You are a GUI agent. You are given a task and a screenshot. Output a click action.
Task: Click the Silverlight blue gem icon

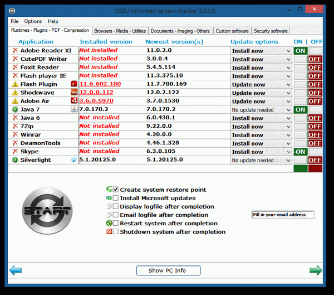click(x=74, y=159)
